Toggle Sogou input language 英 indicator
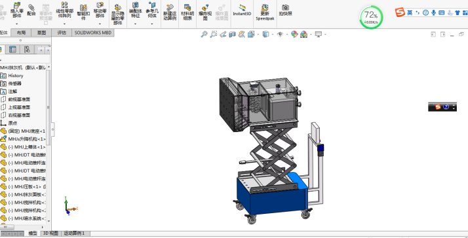Image resolution: width=468 pixels, height=238 pixels. click(x=410, y=12)
